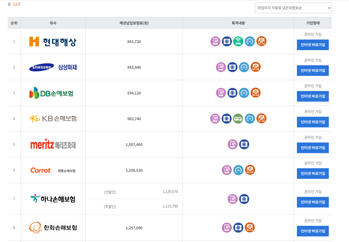The image size is (349, 242).
Task: Open orange e-mail icon in DB손해보험 row
Action: pos(256,93)
